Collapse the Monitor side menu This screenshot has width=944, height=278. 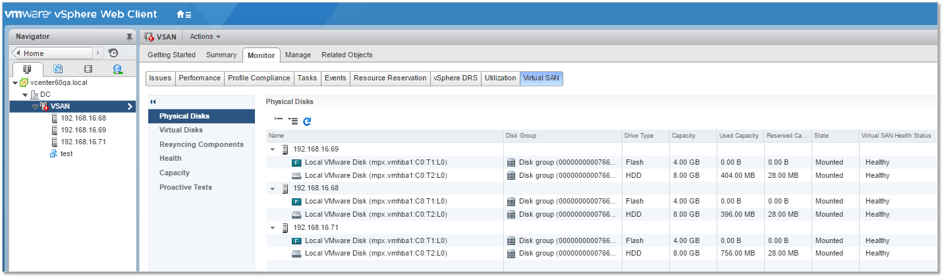click(x=153, y=101)
